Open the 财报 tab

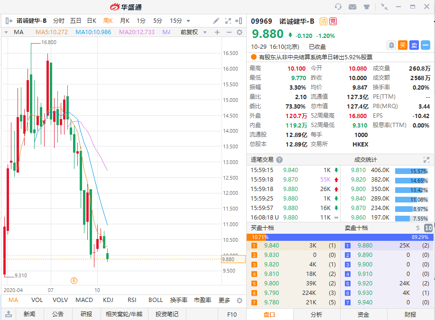point(410,314)
